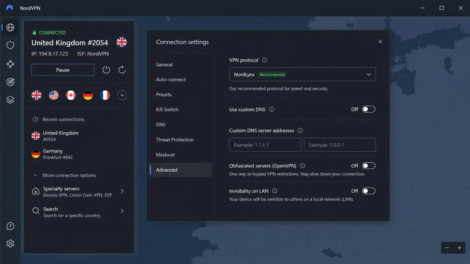Select the Advanced settings tab
This screenshot has height=264, width=470.
pos(181,170)
